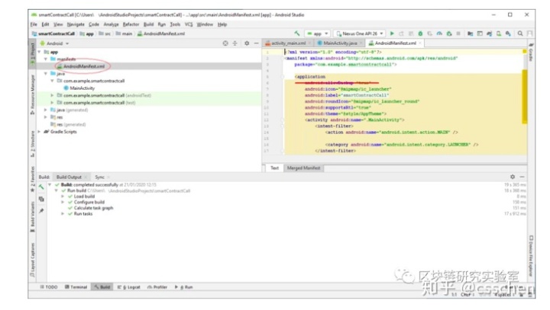This screenshot has width=550, height=310.
Task: Open the Logcat tool window button
Action: 129,287
